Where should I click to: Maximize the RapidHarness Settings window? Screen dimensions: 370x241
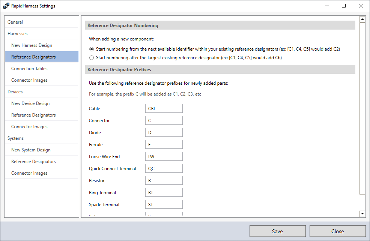[344, 6]
